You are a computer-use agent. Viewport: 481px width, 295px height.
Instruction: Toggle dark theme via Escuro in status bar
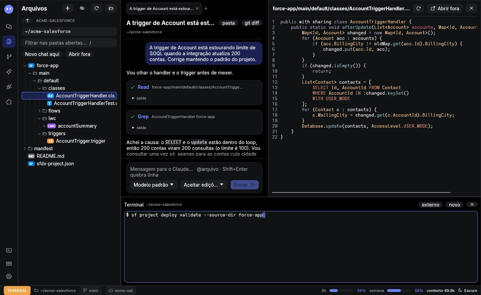tap(468, 291)
